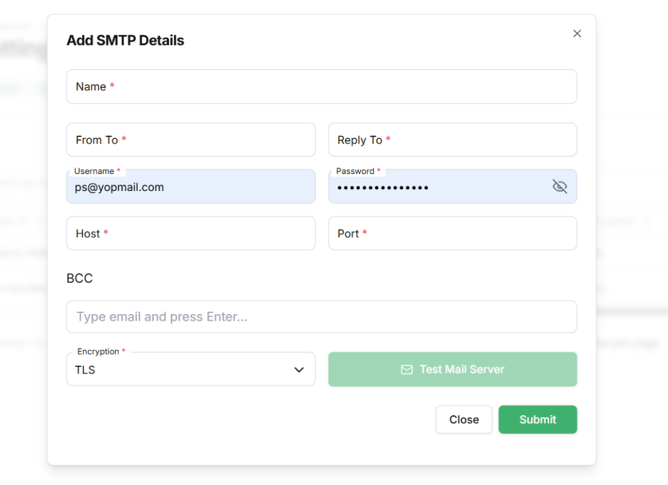Expand the Encryption dropdown chevron

click(x=299, y=370)
